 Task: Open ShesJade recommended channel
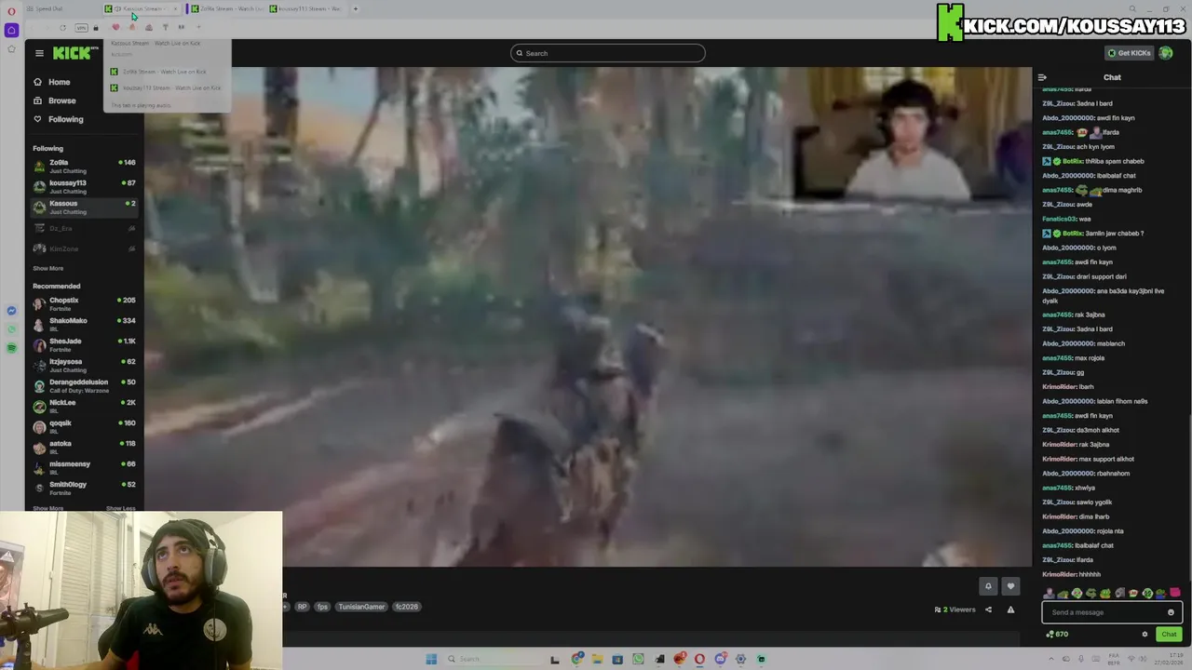(x=84, y=344)
